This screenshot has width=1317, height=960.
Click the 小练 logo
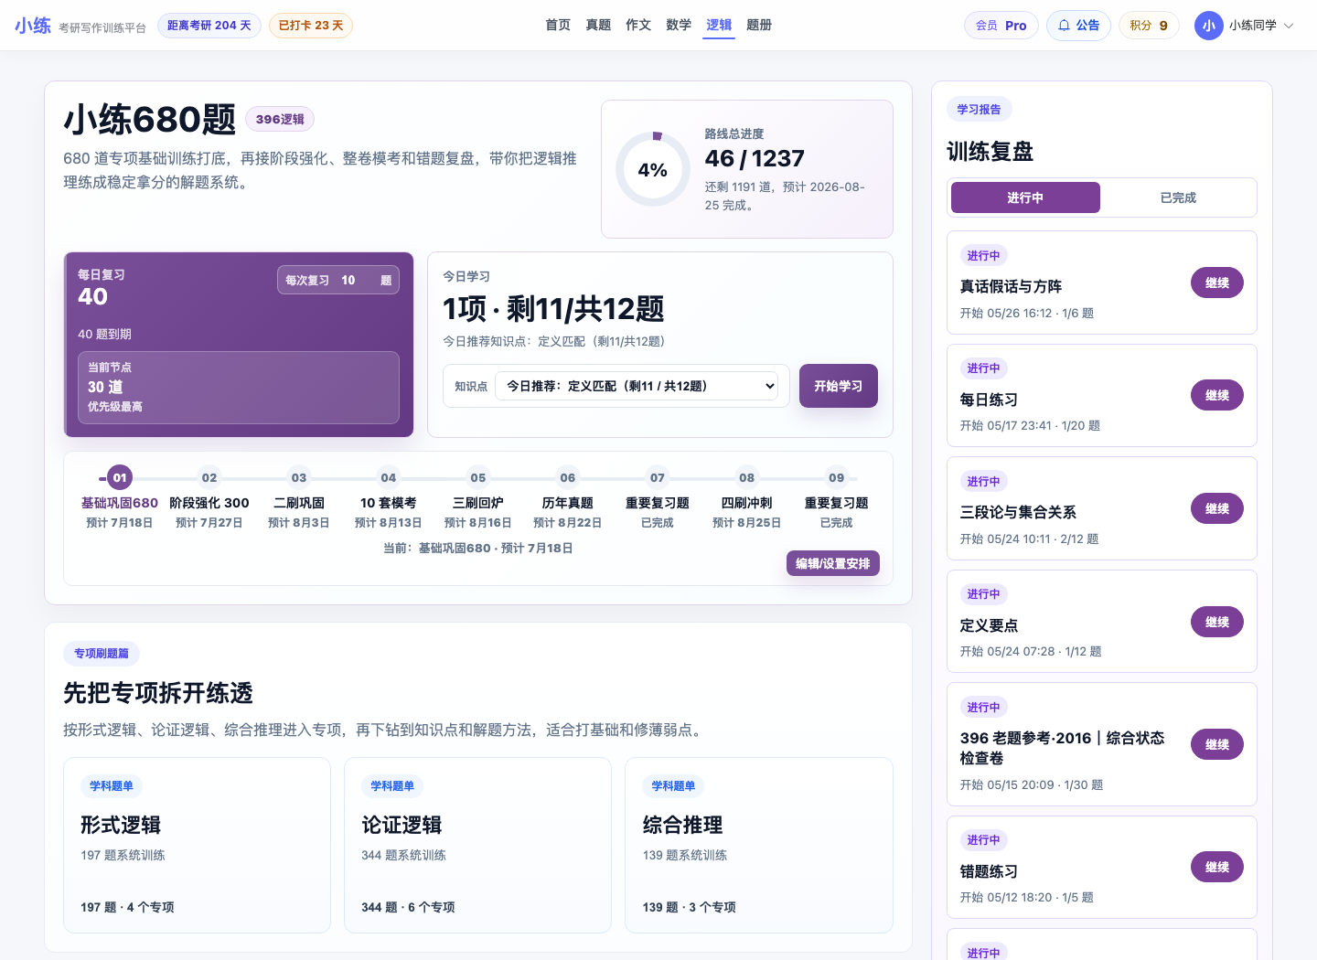(33, 26)
